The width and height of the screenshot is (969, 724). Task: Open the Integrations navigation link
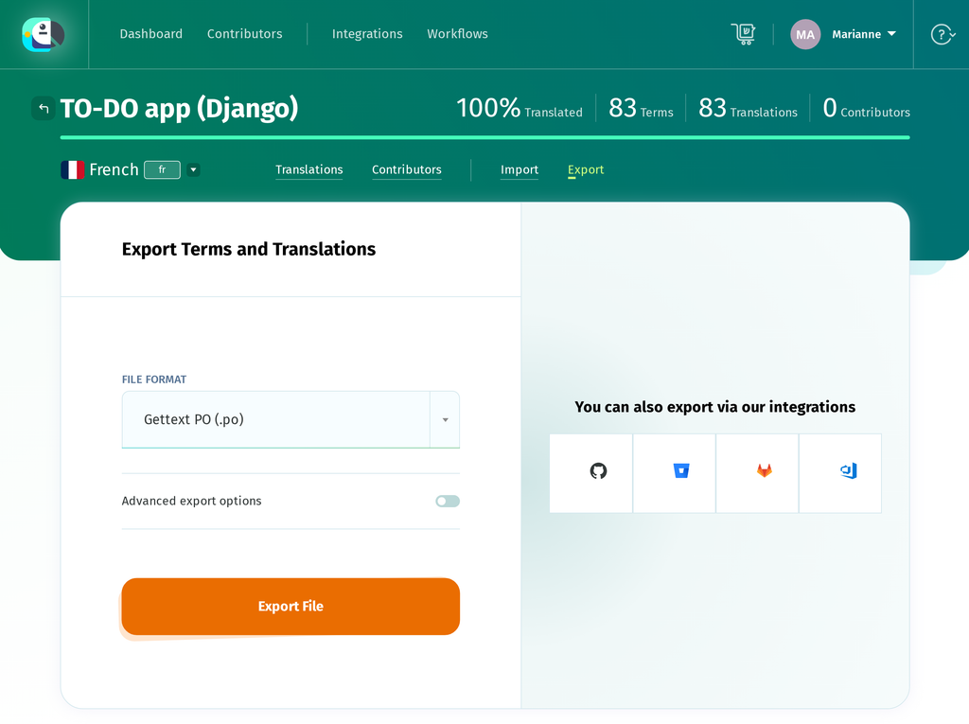367,34
